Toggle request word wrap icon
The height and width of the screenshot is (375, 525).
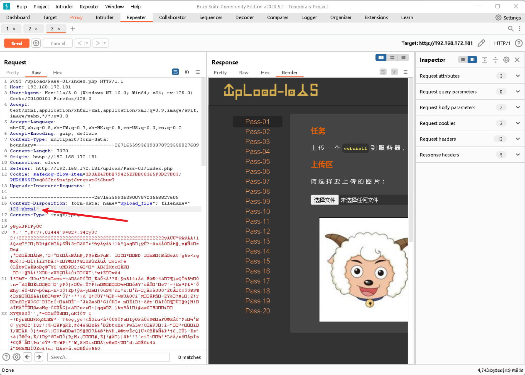(175, 72)
